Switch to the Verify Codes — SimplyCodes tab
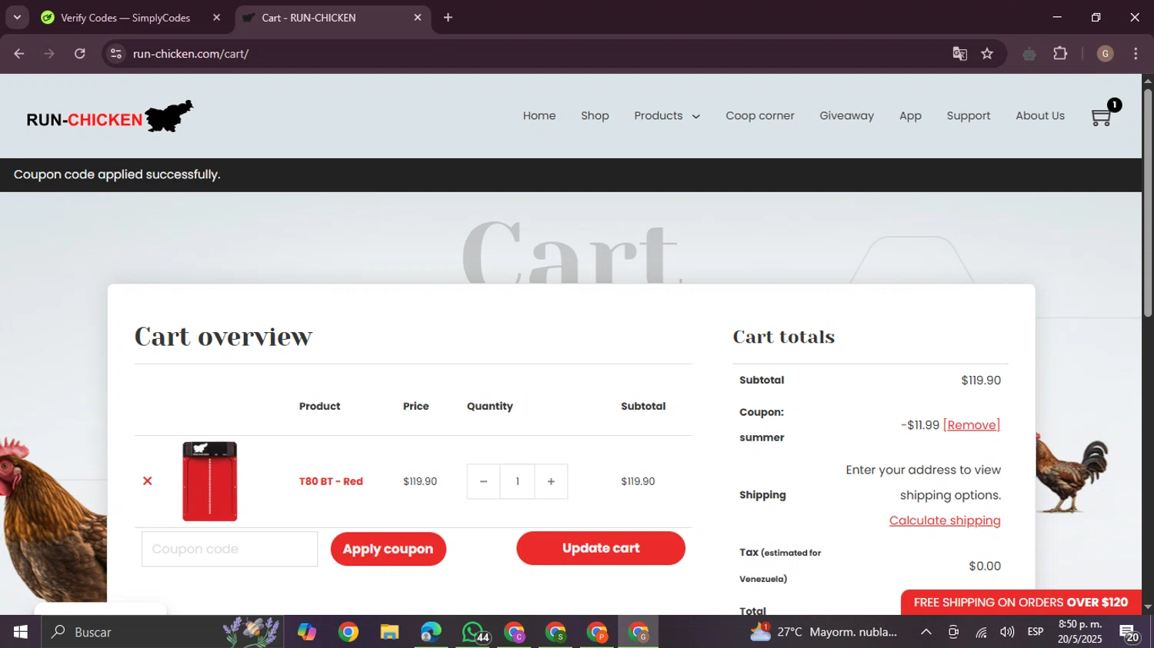Viewport: 1154px width, 648px height. 125,18
